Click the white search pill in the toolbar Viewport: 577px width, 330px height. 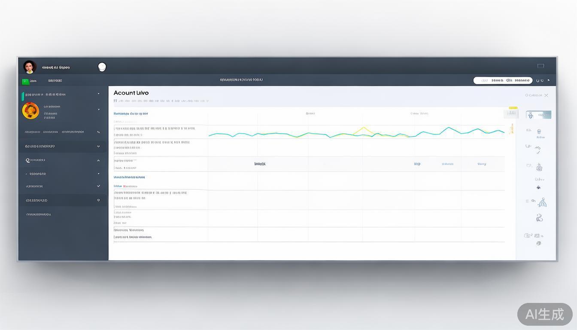pyautogui.click(x=502, y=80)
